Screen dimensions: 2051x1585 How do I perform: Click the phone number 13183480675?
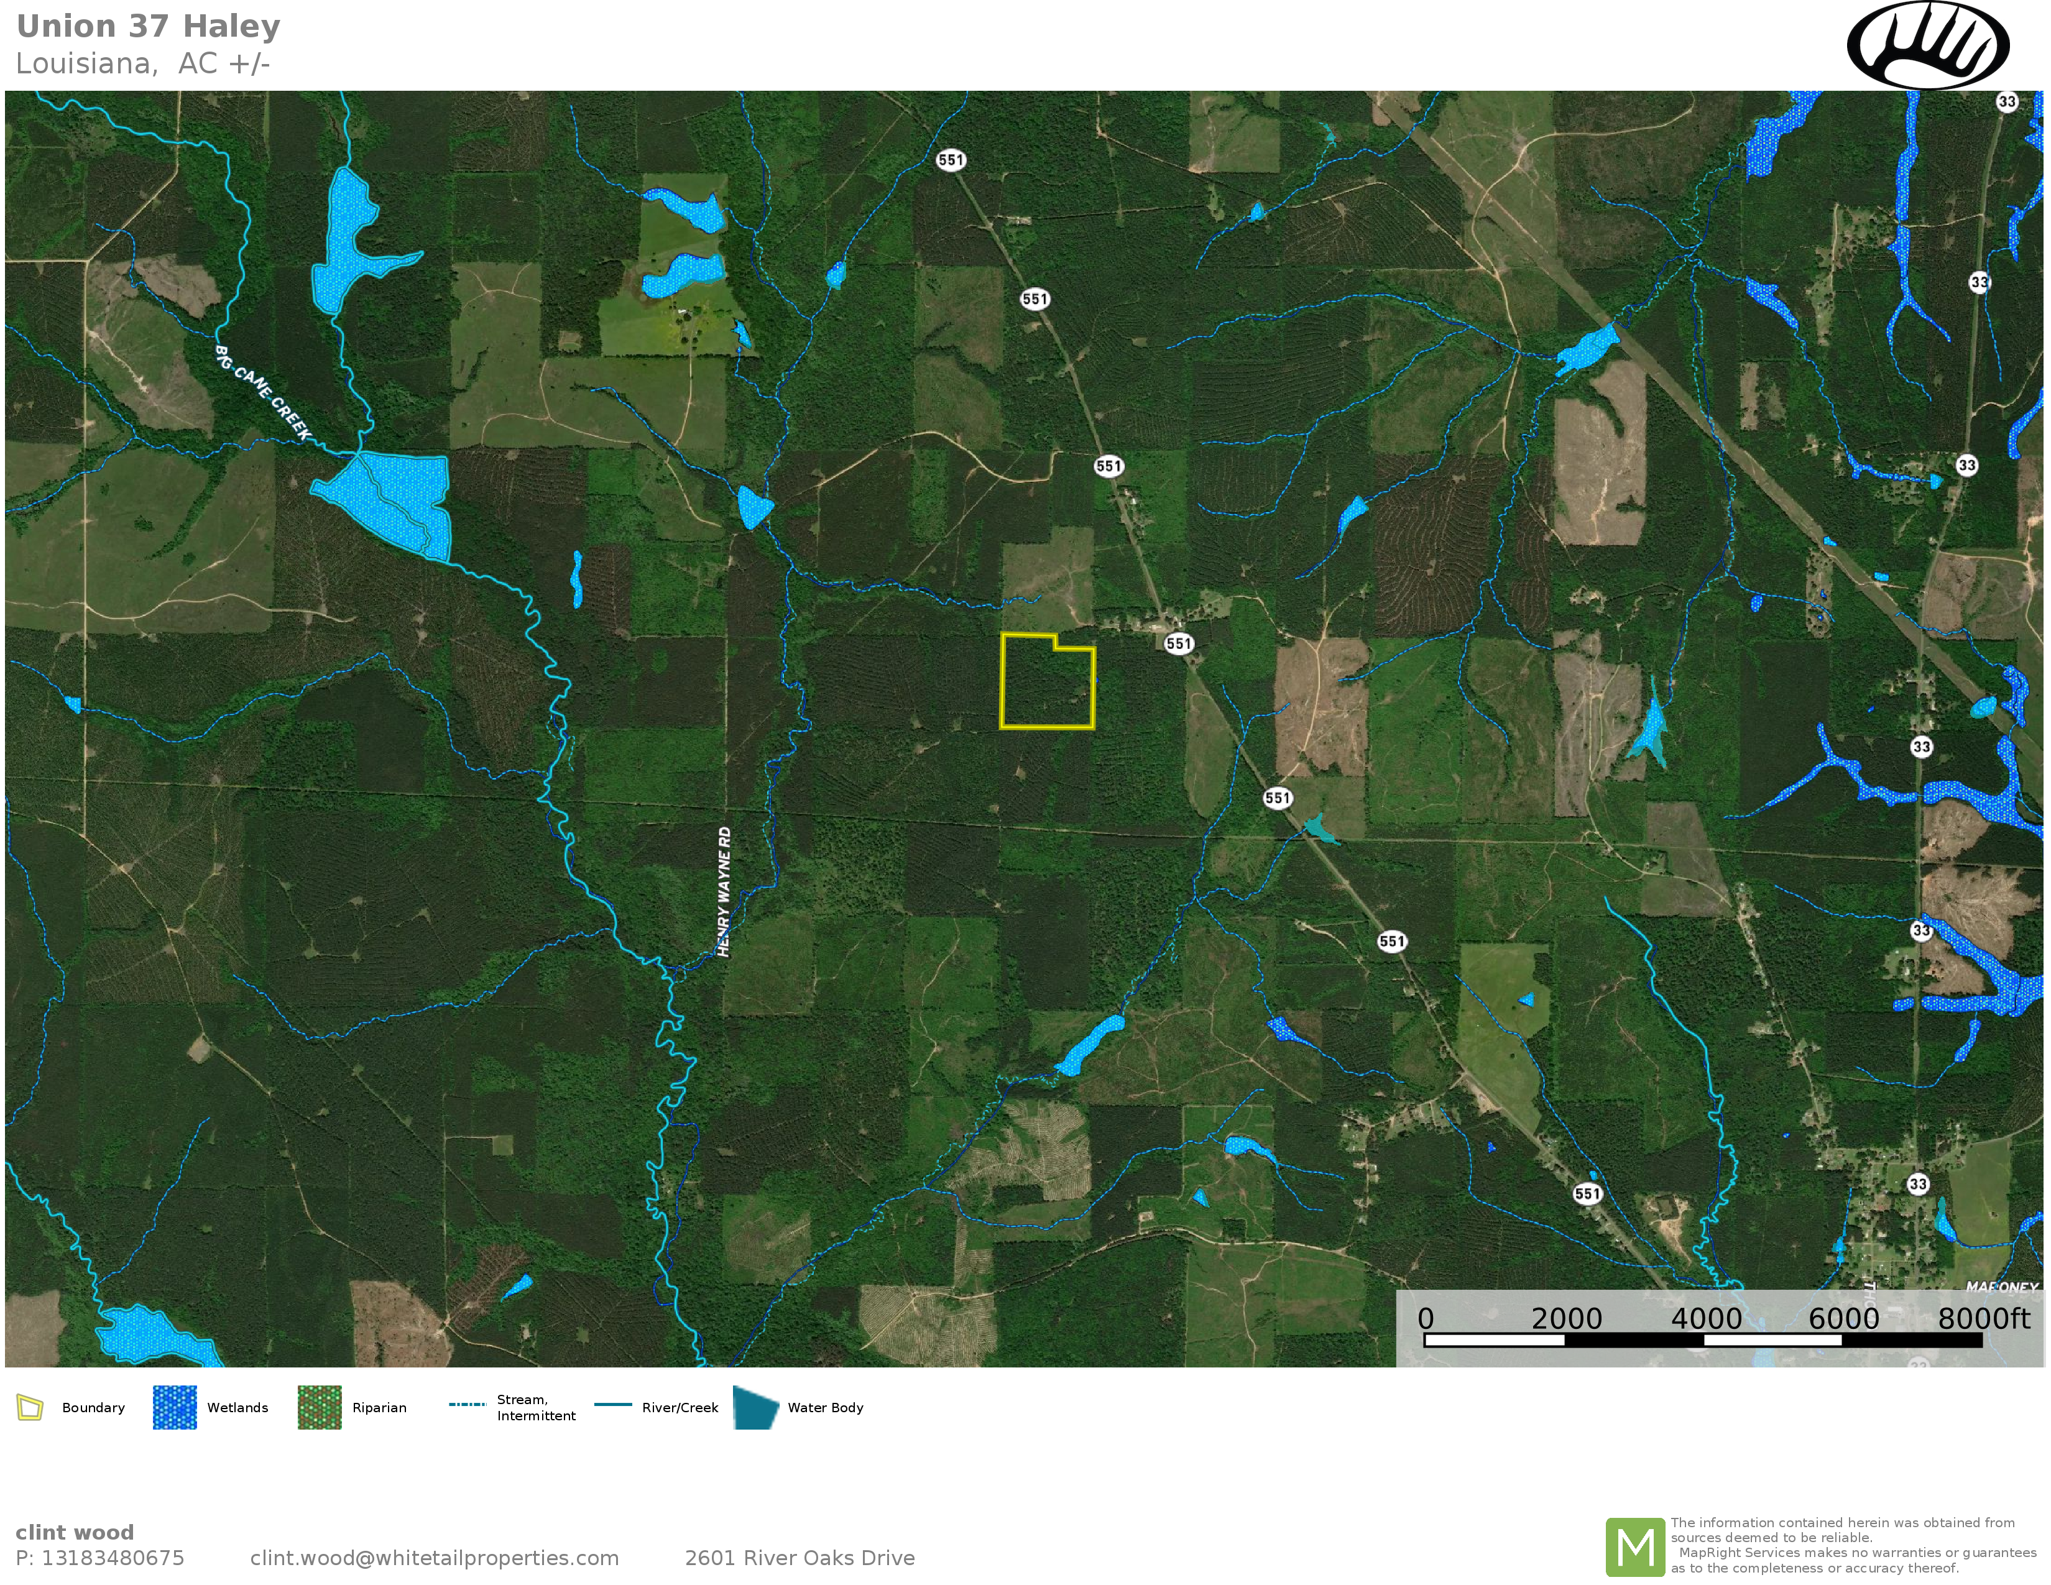coord(113,1558)
